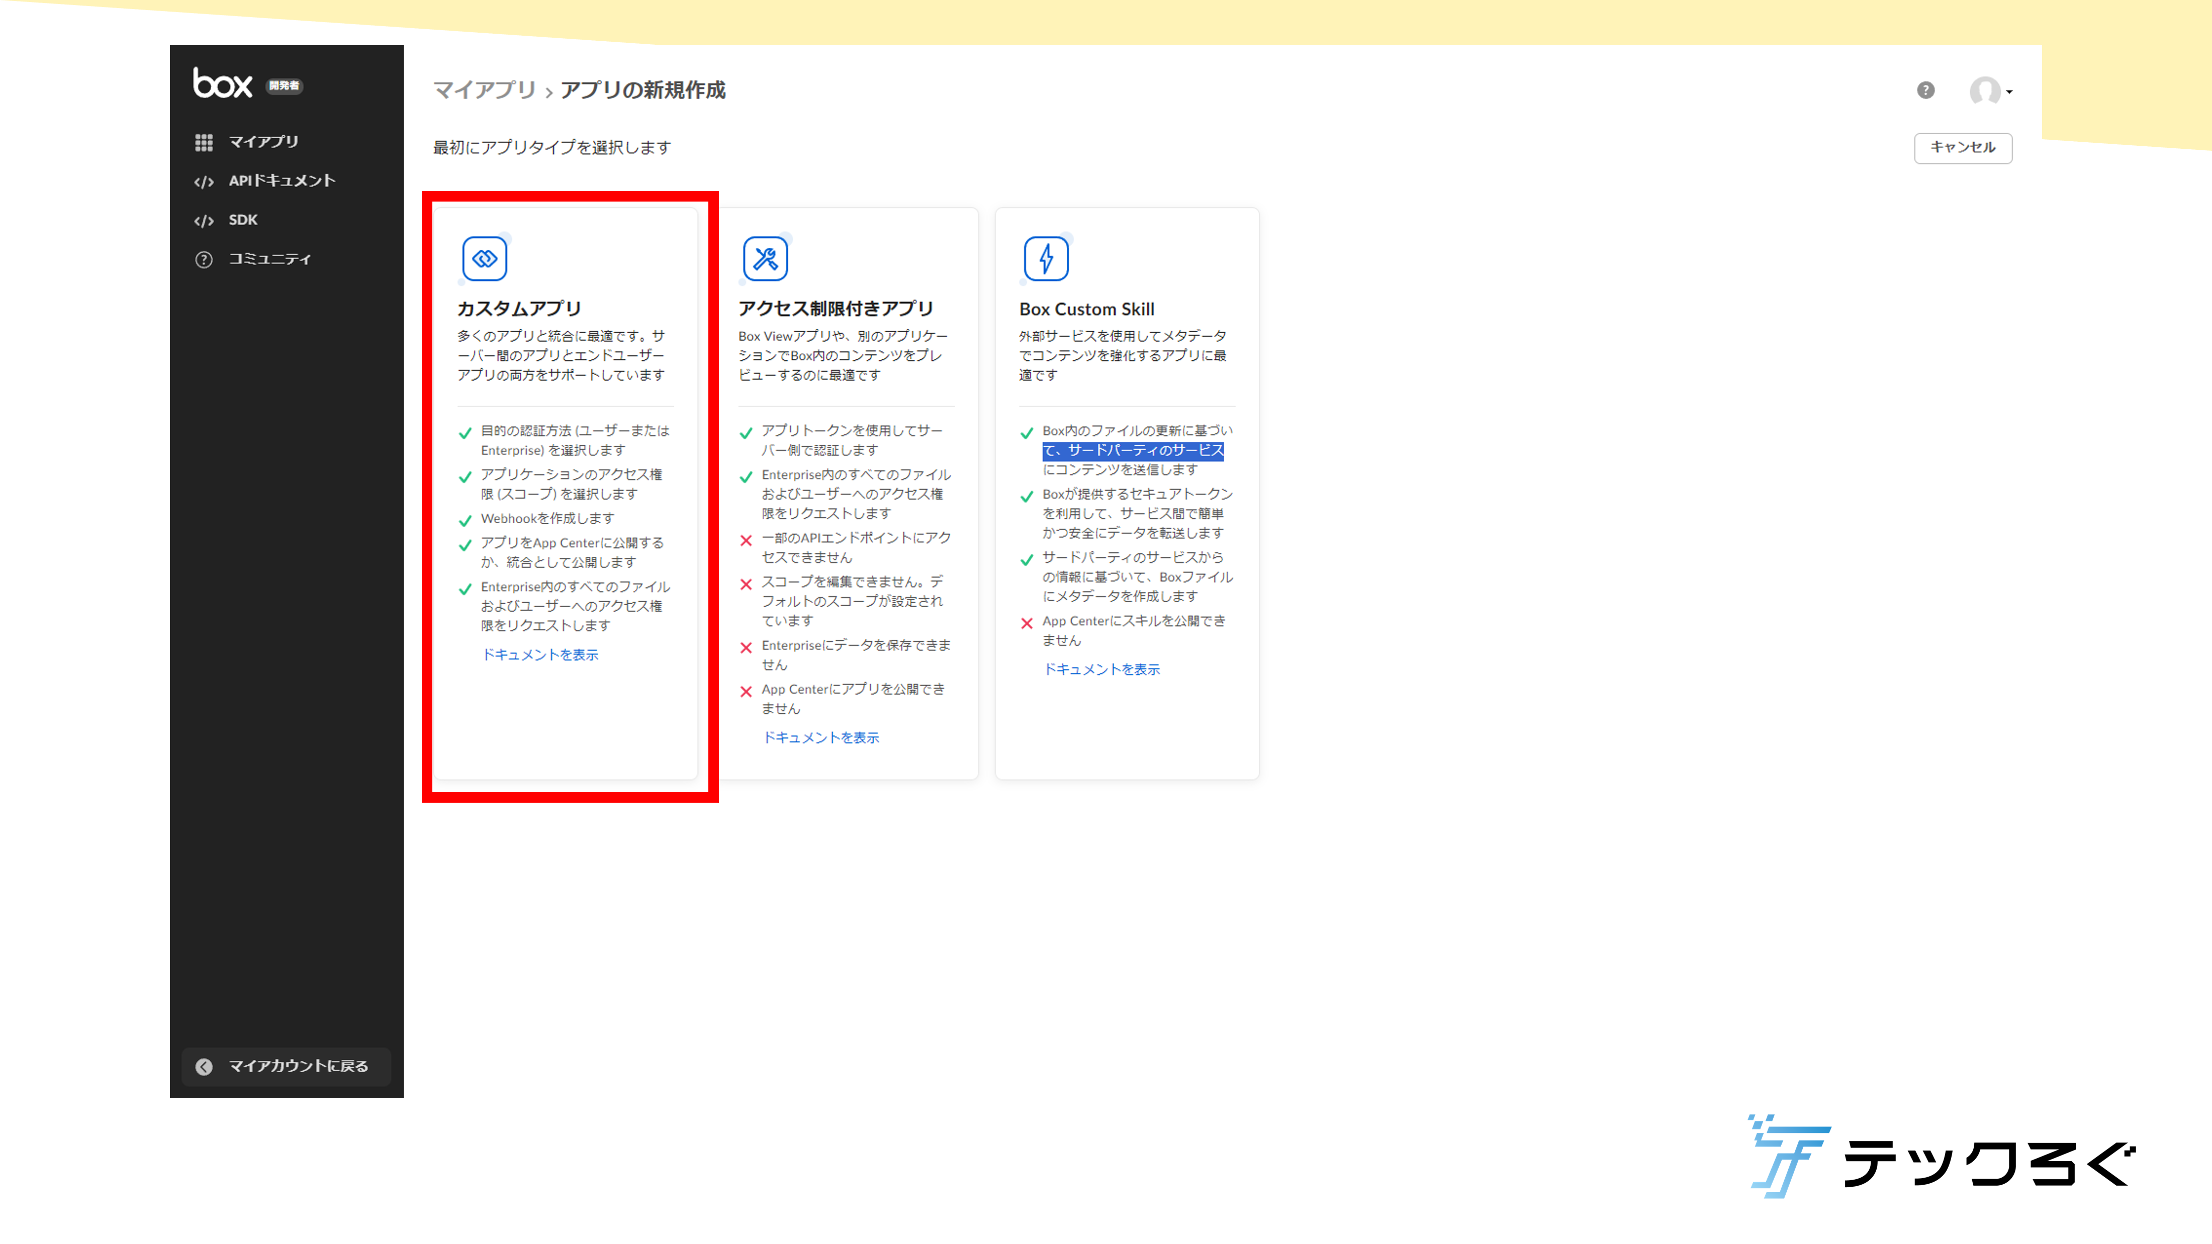Open the help question-mark icon in the header
2212x1244 pixels.
pyautogui.click(x=1926, y=90)
